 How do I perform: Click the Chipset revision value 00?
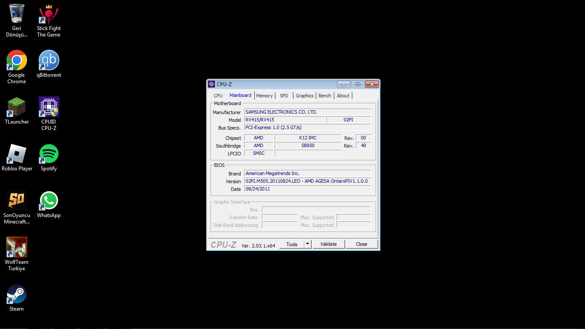[x=363, y=138]
